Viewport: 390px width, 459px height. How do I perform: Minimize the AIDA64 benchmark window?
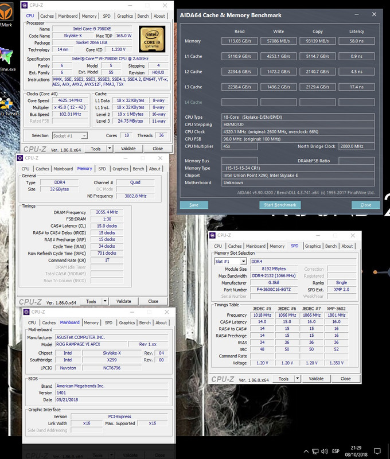point(357,14)
